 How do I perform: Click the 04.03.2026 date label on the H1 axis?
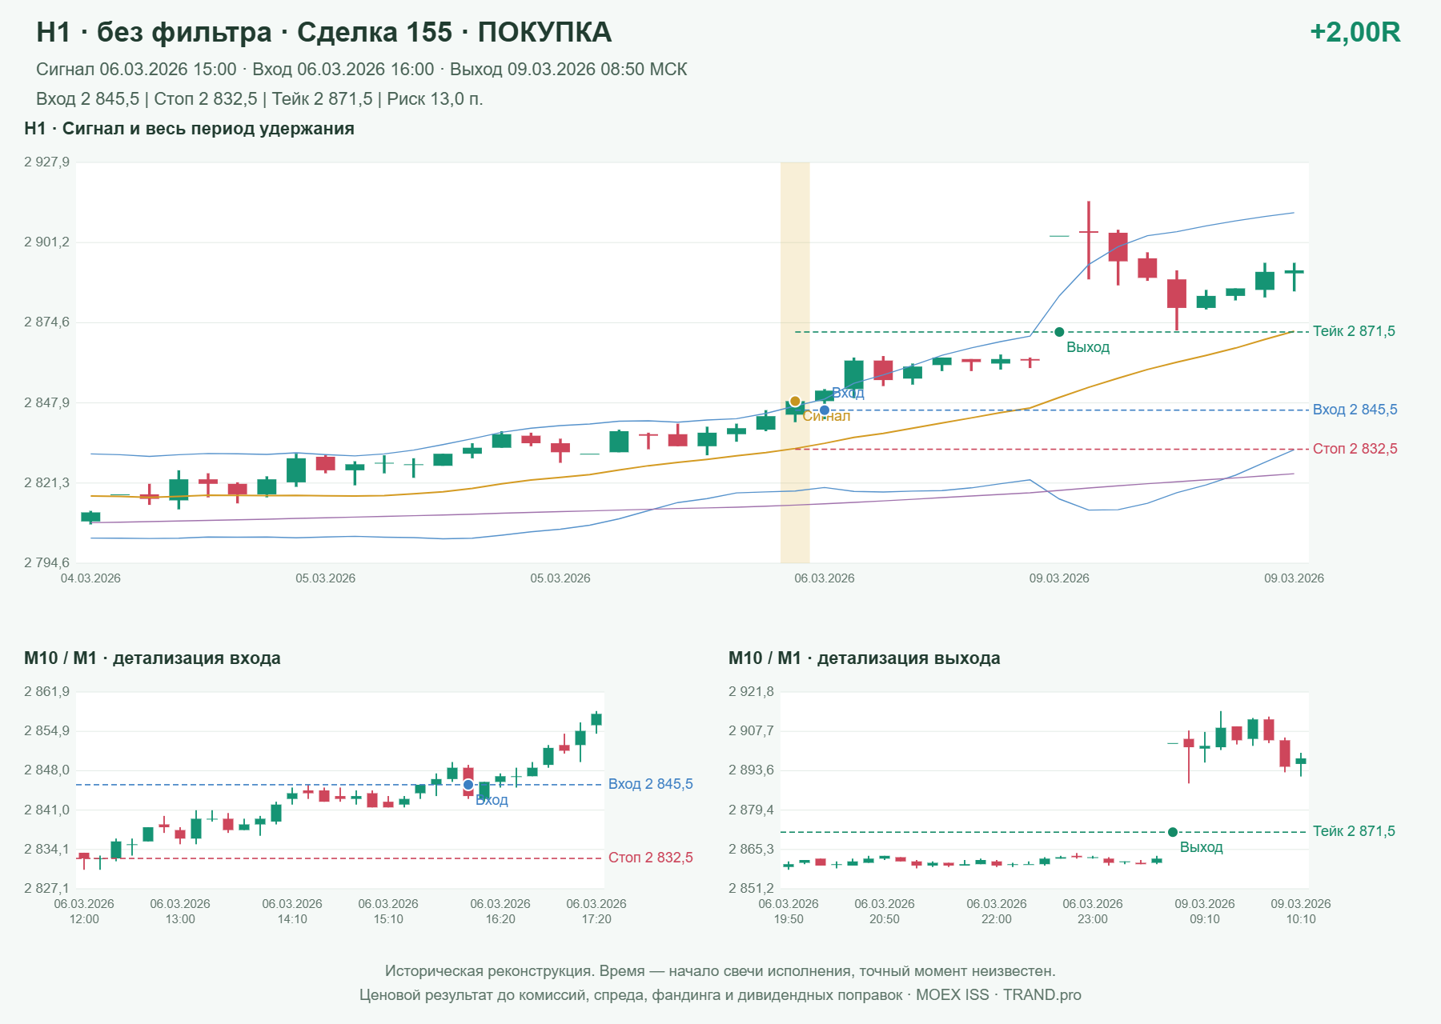(x=90, y=578)
